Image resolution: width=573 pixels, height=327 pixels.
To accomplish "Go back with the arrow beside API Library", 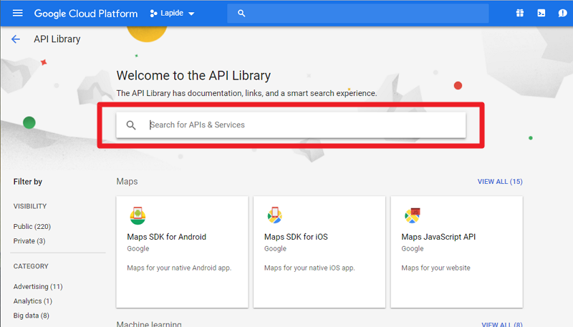I will click(16, 39).
